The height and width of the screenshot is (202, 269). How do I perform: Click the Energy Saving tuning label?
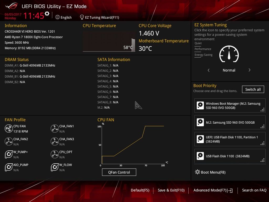click(x=204, y=55)
